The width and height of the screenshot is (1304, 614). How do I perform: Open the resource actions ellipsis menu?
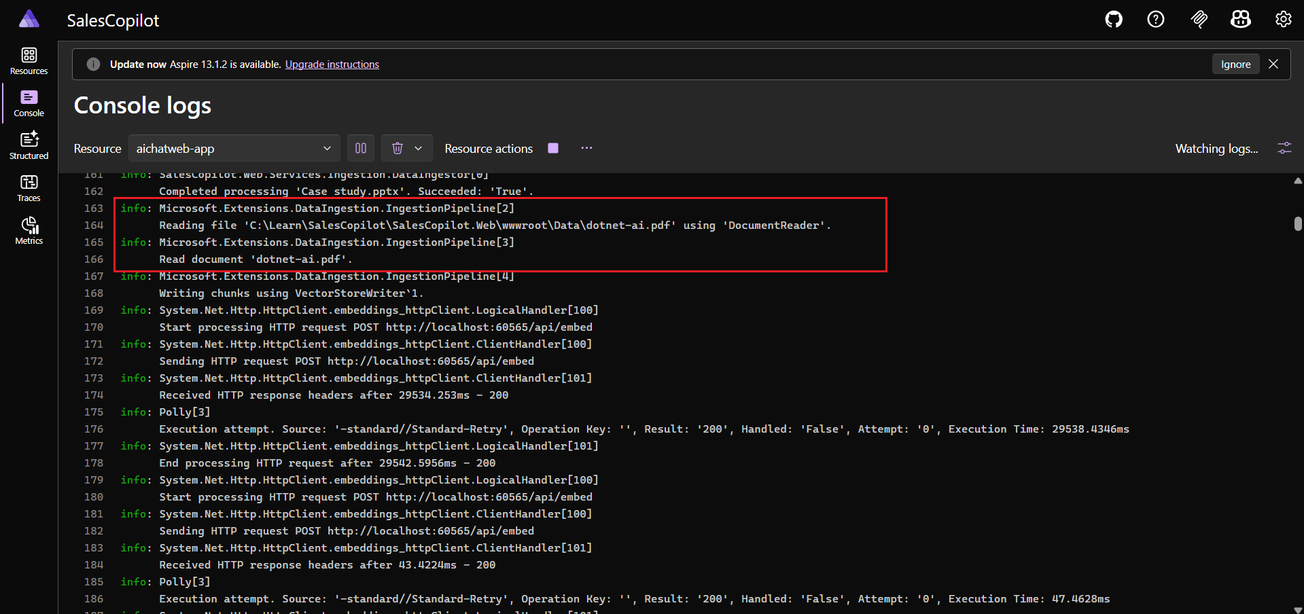point(586,148)
